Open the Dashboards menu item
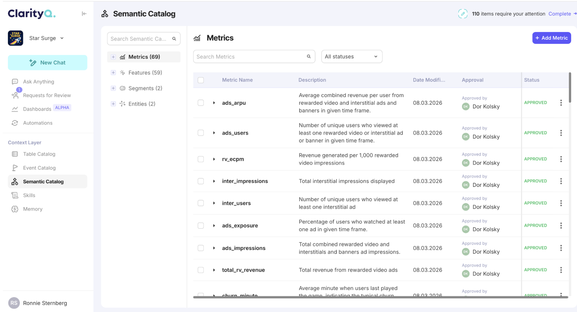 [37, 109]
